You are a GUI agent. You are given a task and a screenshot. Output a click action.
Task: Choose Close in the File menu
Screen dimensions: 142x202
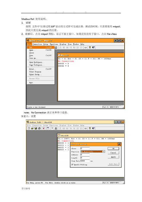pyautogui.click(x=41, y=53)
